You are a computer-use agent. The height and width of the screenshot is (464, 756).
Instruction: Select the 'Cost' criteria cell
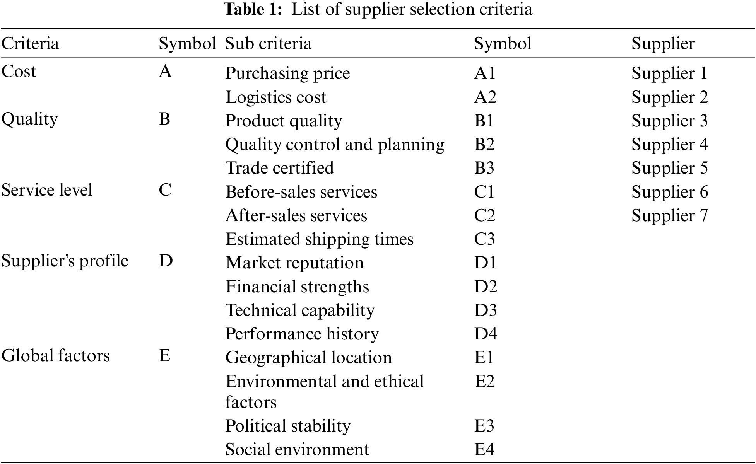tap(19, 72)
